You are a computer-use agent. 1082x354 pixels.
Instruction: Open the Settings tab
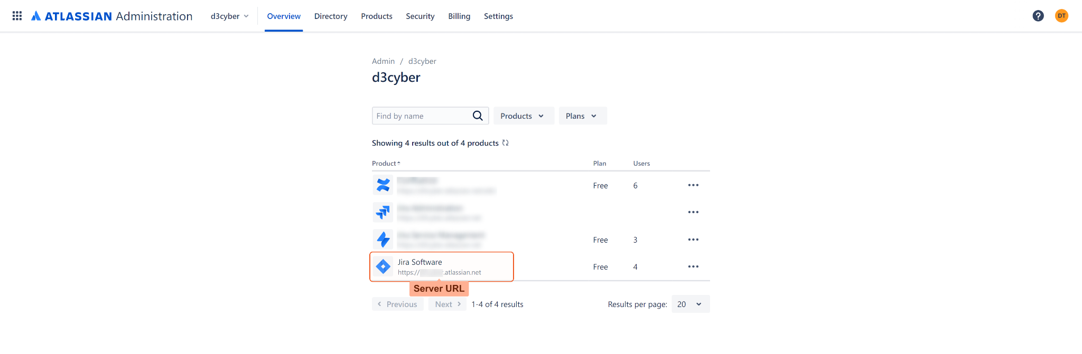(498, 16)
